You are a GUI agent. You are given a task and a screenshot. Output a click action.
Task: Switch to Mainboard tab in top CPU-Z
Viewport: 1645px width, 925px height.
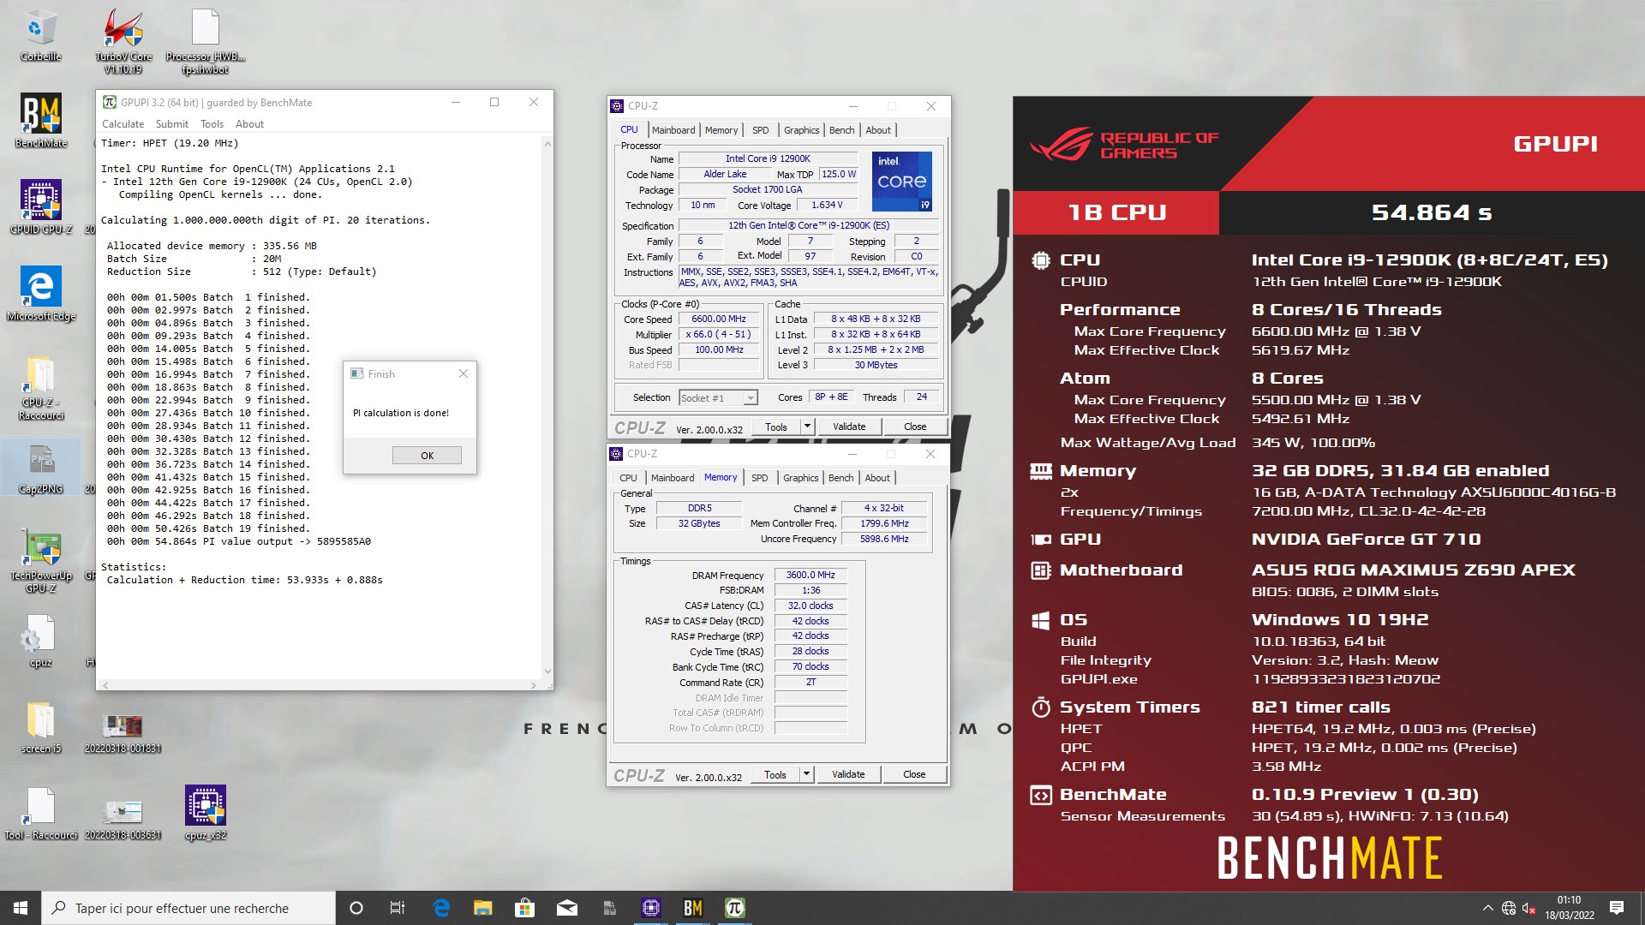pos(673,130)
